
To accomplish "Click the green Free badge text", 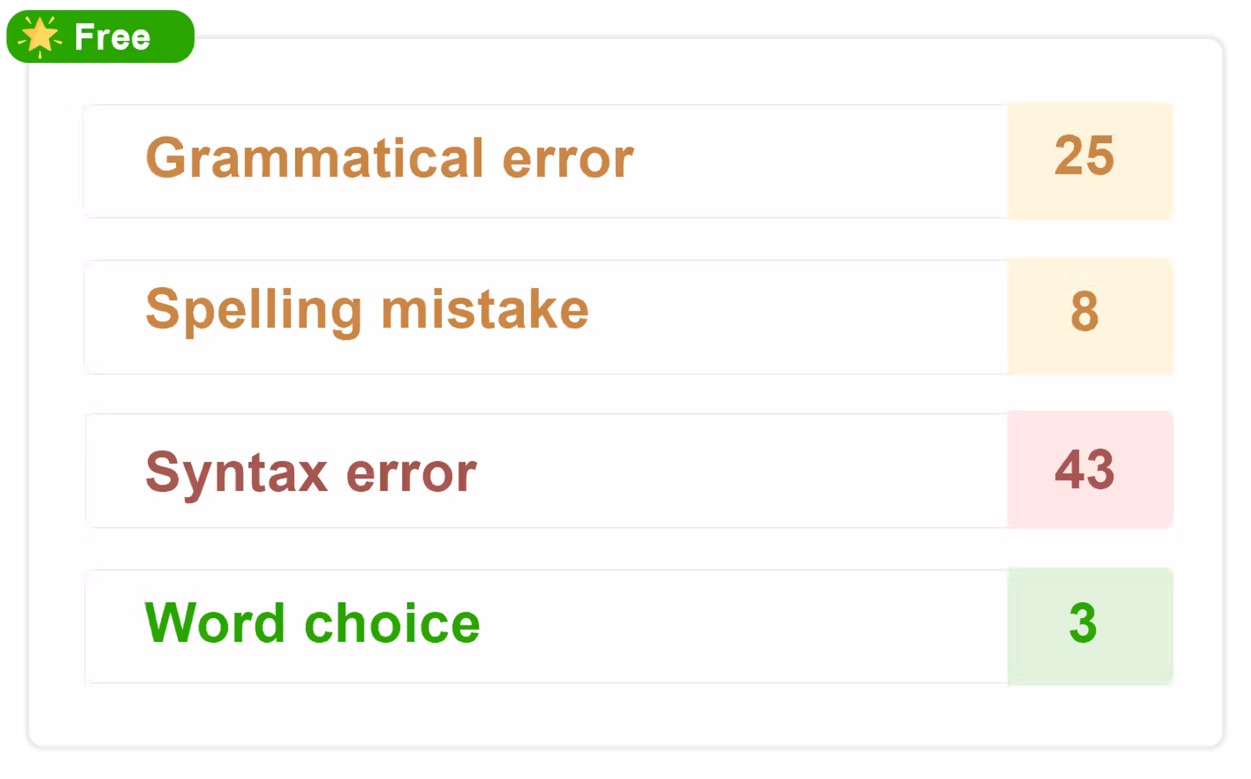I will tap(112, 37).
